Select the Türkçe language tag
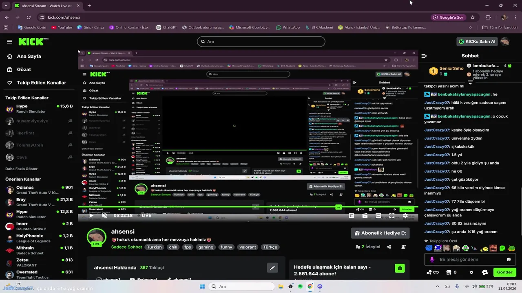The image size is (522, 293). [270, 247]
